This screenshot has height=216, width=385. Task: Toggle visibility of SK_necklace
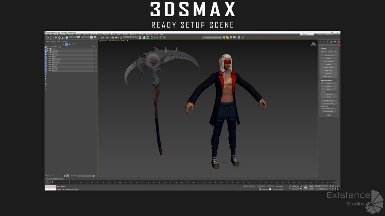(x=49, y=63)
